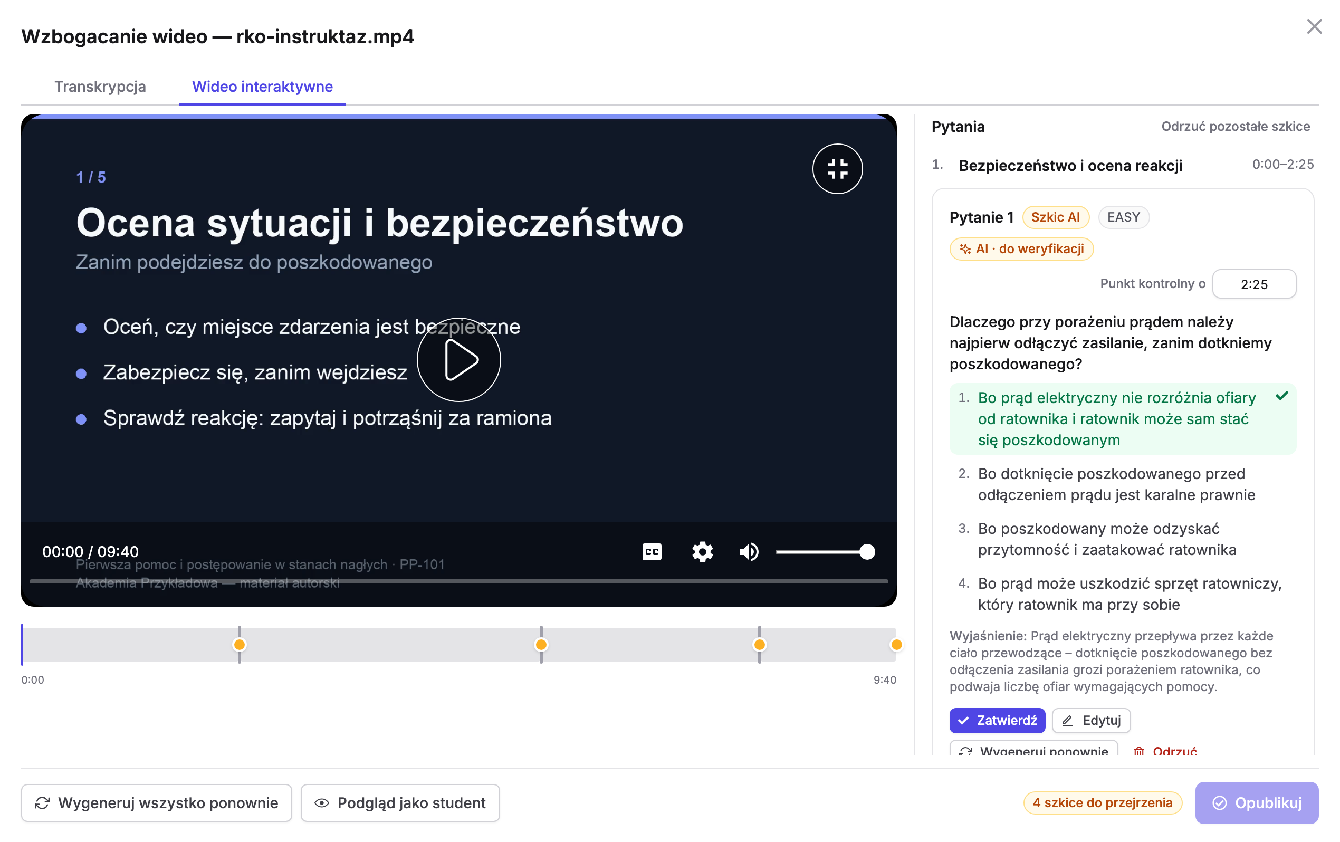1340x842 pixels.
Task: Click Odrzuć pozostałe szkice link
Action: [x=1235, y=126]
